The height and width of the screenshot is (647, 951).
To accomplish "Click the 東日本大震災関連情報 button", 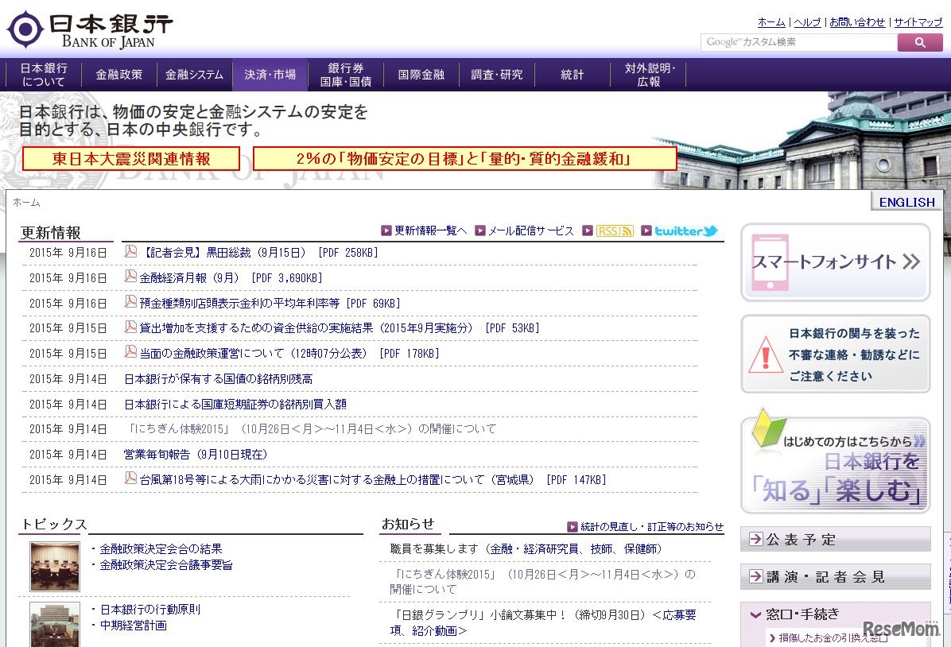I will tap(132, 158).
